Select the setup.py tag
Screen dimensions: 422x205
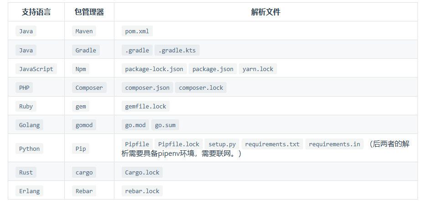(x=222, y=144)
